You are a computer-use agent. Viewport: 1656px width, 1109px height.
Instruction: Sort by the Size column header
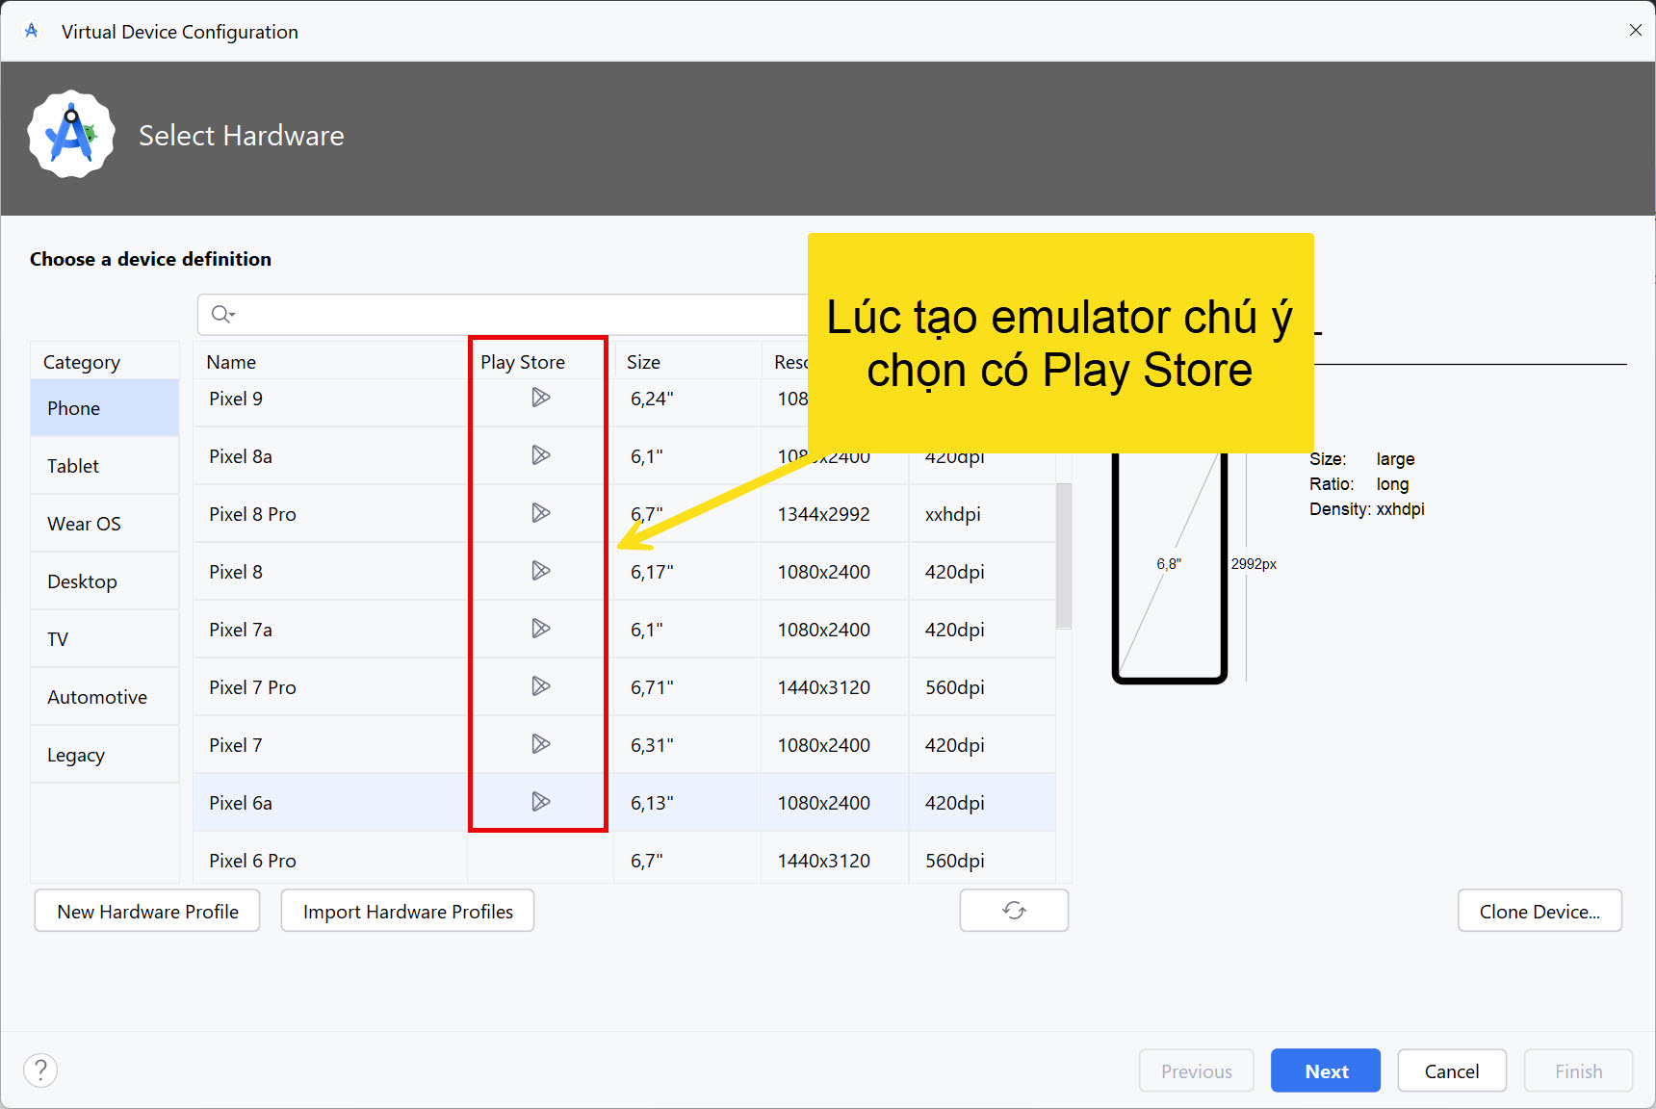687,362
